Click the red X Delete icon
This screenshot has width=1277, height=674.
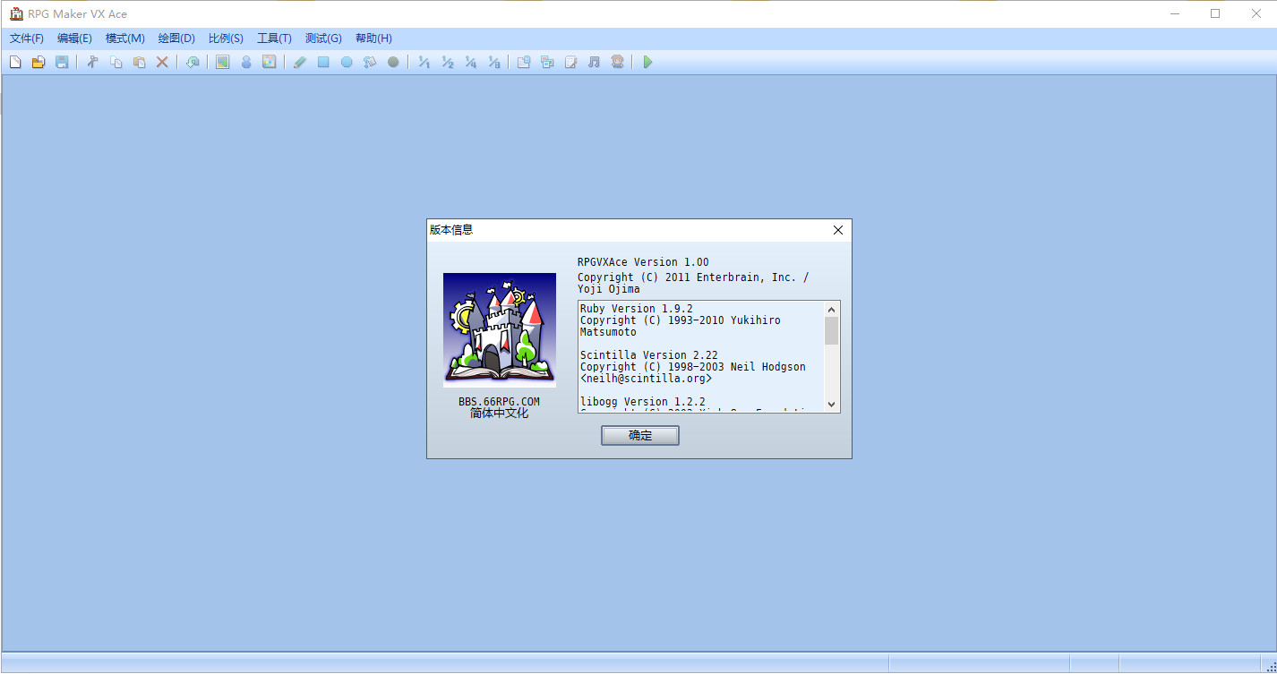pyautogui.click(x=162, y=62)
